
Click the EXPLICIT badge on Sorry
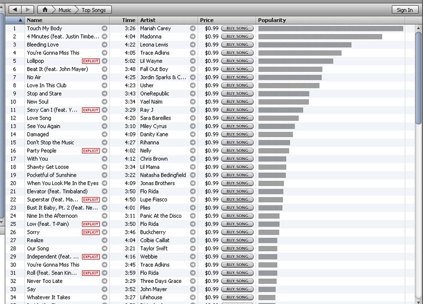point(91,232)
